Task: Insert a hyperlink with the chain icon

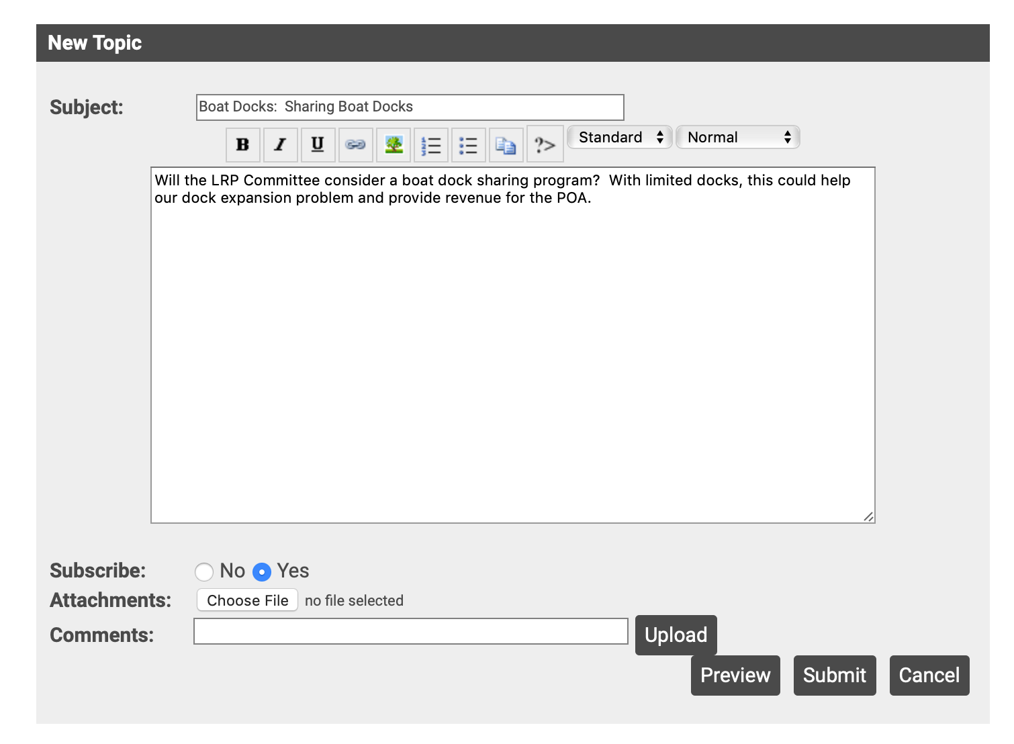Action: (355, 144)
